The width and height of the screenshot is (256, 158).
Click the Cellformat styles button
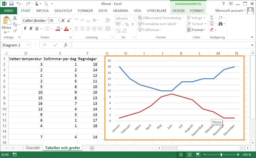click(x=150, y=30)
